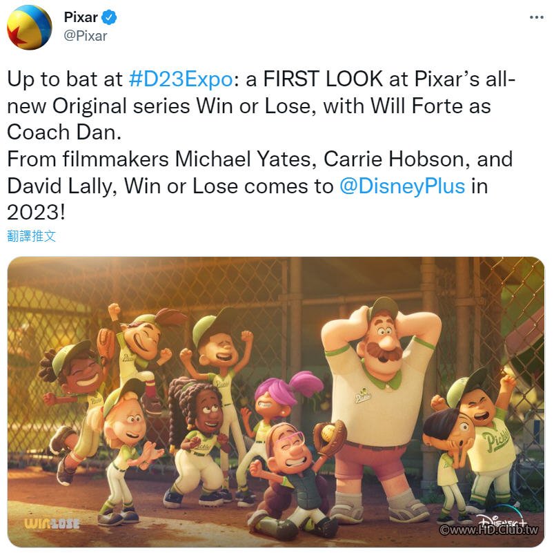Open the Pixar display name profile link
The width and height of the screenshot is (554, 553).
tap(81, 17)
